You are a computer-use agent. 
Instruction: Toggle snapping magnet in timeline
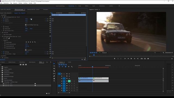click(x=63, y=67)
